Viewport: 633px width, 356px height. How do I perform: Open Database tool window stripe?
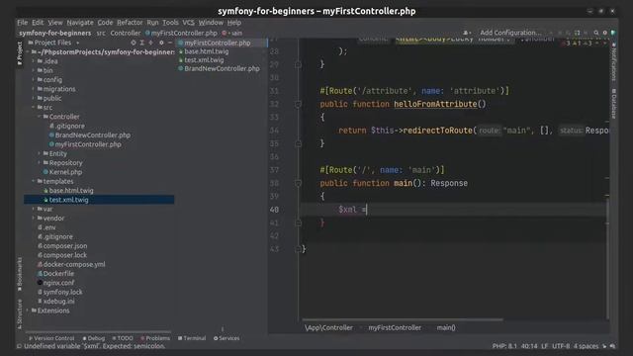pyautogui.click(x=613, y=104)
